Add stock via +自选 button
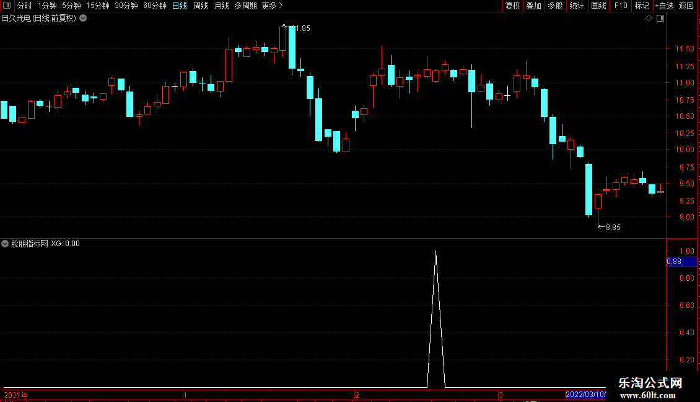This screenshot has height=402, width=700. point(664,6)
